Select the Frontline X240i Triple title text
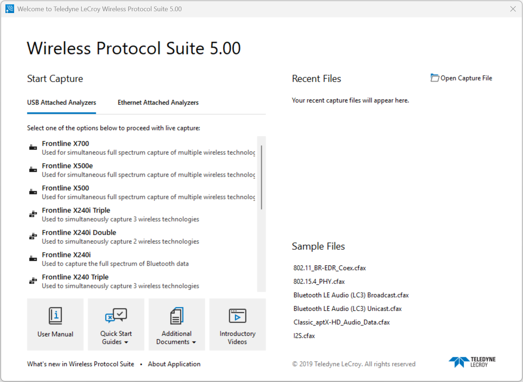Viewport: 523px width, 382px height. [x=76, y=210]
